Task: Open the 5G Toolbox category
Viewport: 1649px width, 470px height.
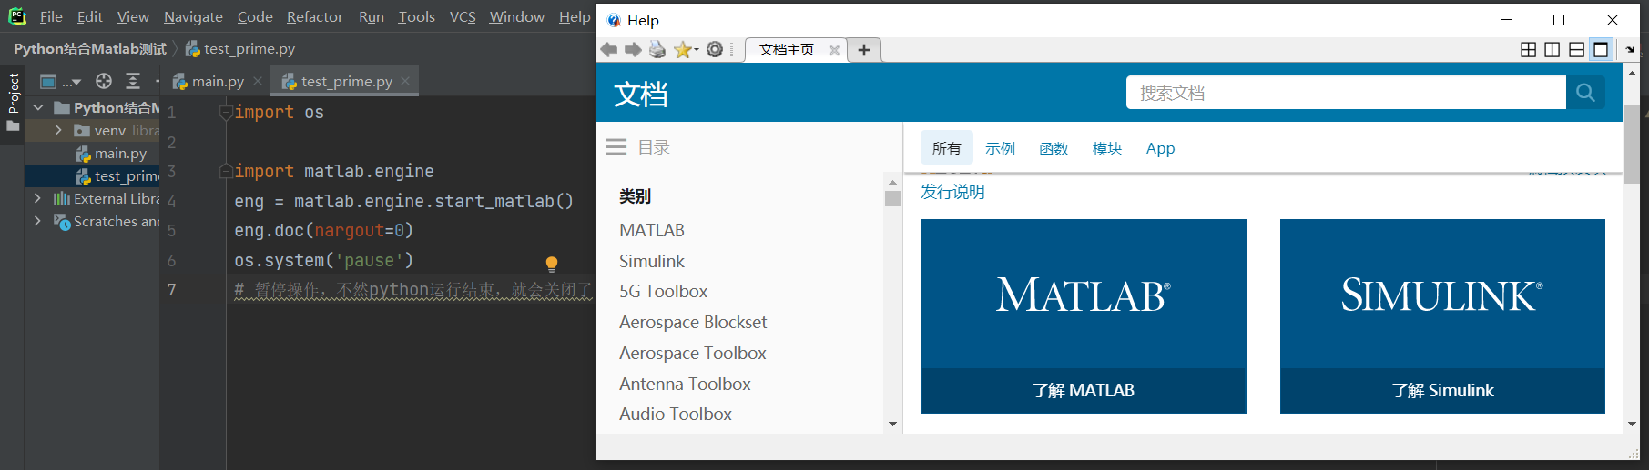Action: point(664,292)
